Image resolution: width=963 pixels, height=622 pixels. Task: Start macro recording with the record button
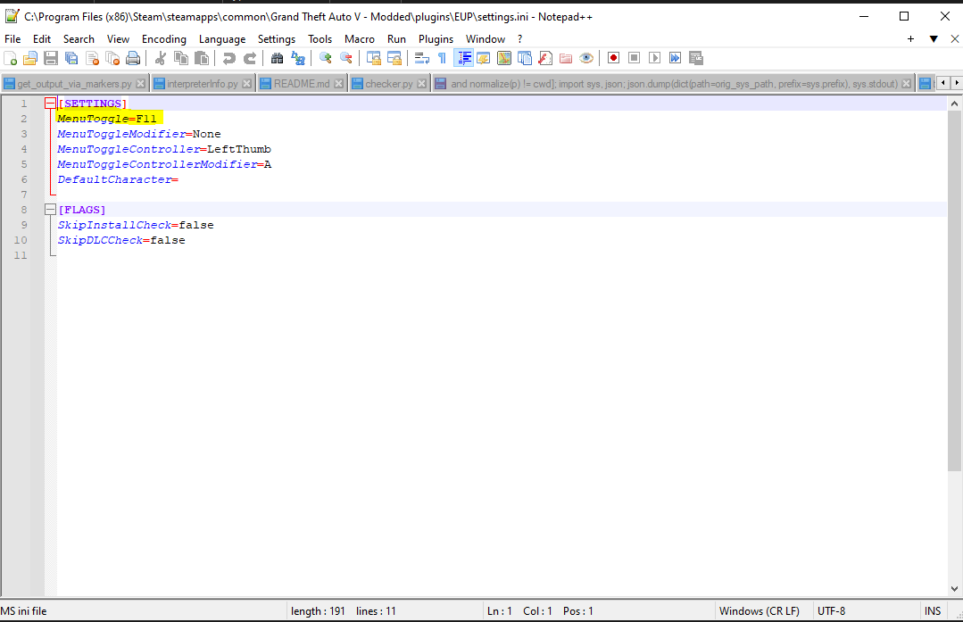pos(613,58)
